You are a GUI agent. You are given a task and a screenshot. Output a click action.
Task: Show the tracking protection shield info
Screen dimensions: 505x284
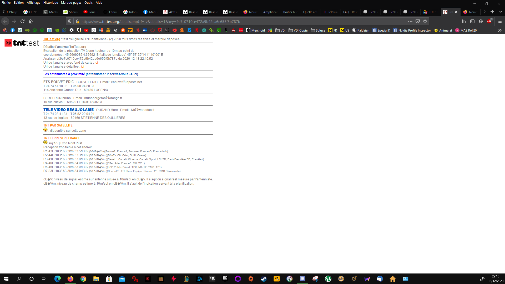point(70,21)
